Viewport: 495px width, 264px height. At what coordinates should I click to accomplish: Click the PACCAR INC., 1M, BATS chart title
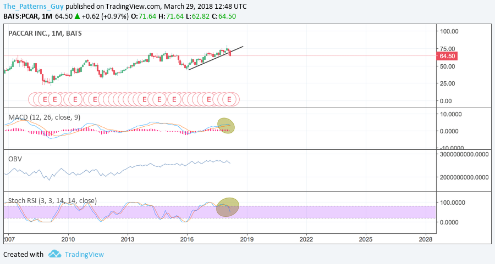click(45, 33)
